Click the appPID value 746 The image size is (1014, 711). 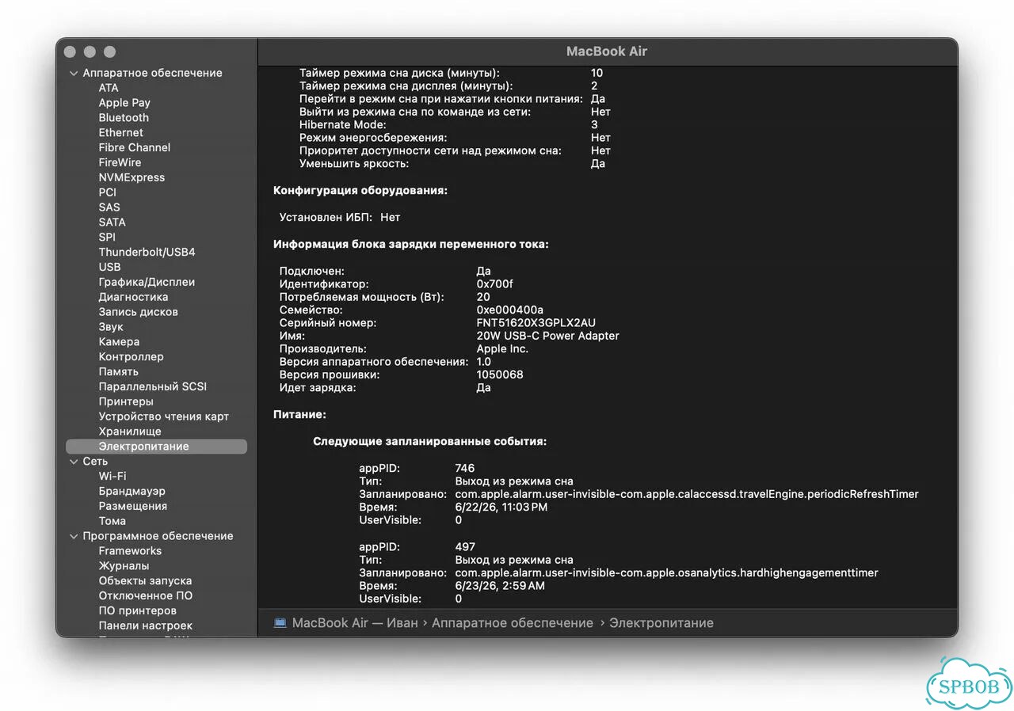tap(465, 468)
